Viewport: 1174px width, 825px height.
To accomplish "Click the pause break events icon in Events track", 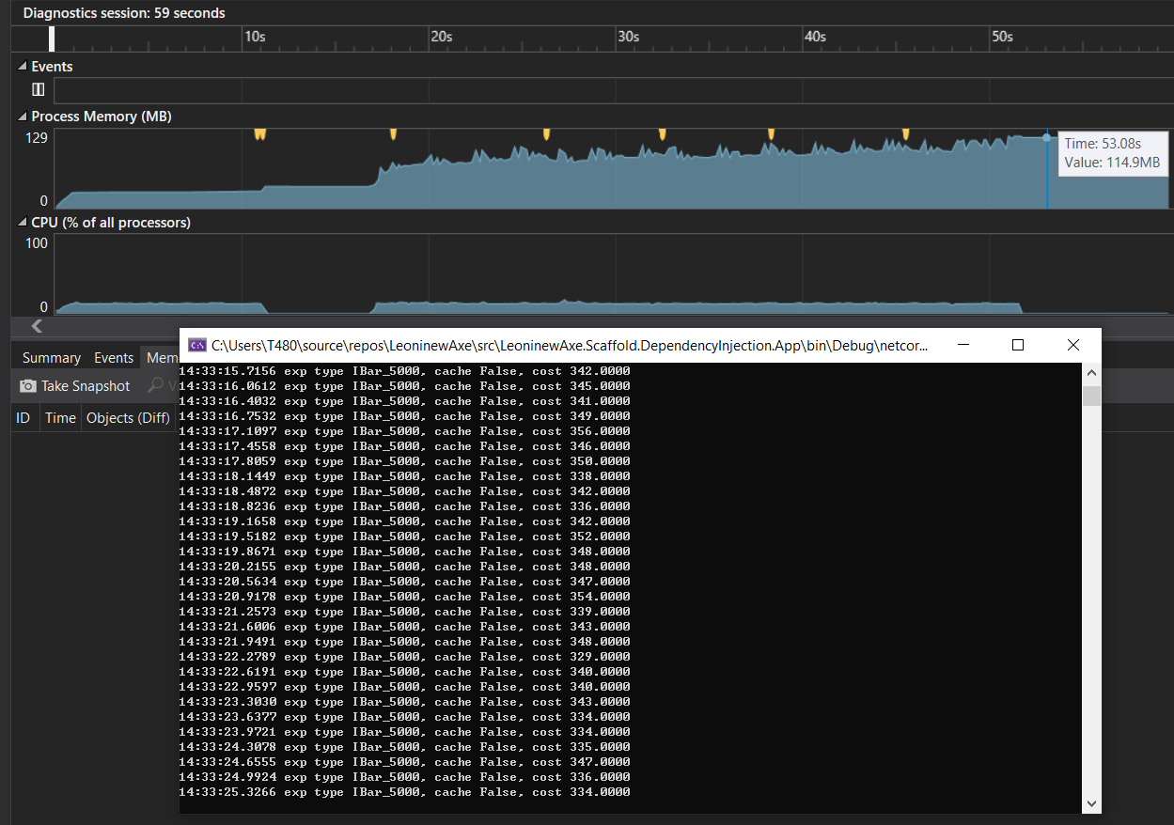I will [38, 89].
